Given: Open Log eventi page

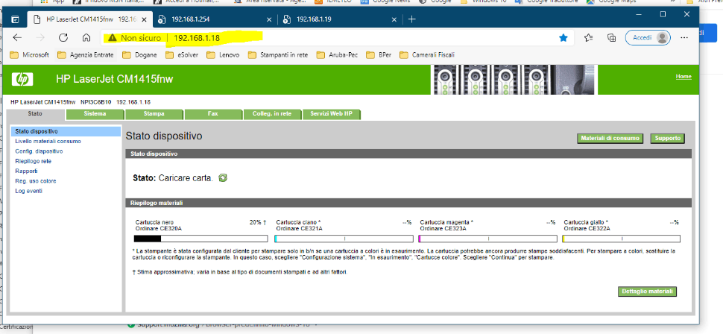Looking at the screenshot, I should 28,191.
